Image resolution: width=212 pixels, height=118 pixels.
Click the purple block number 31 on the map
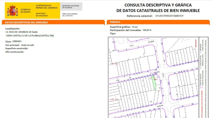tap(151, 73)
